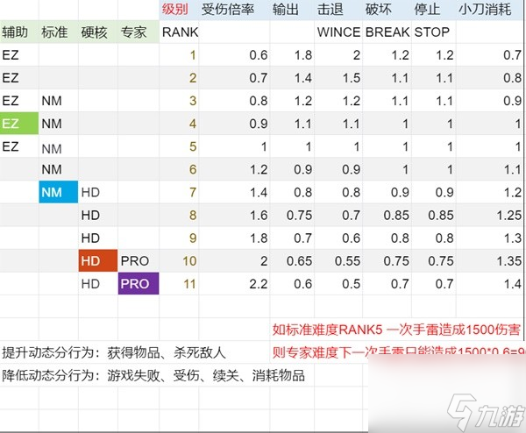Click EZ cell in rank 2 row

19,78
